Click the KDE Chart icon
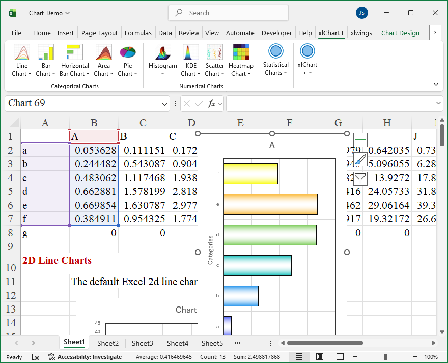Image resolution: width=448 pixels, height=363 pixels. click(191, 52)
